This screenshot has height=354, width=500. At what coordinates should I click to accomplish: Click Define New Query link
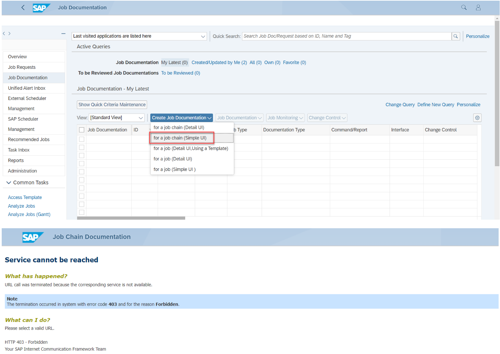pos(436,105)
